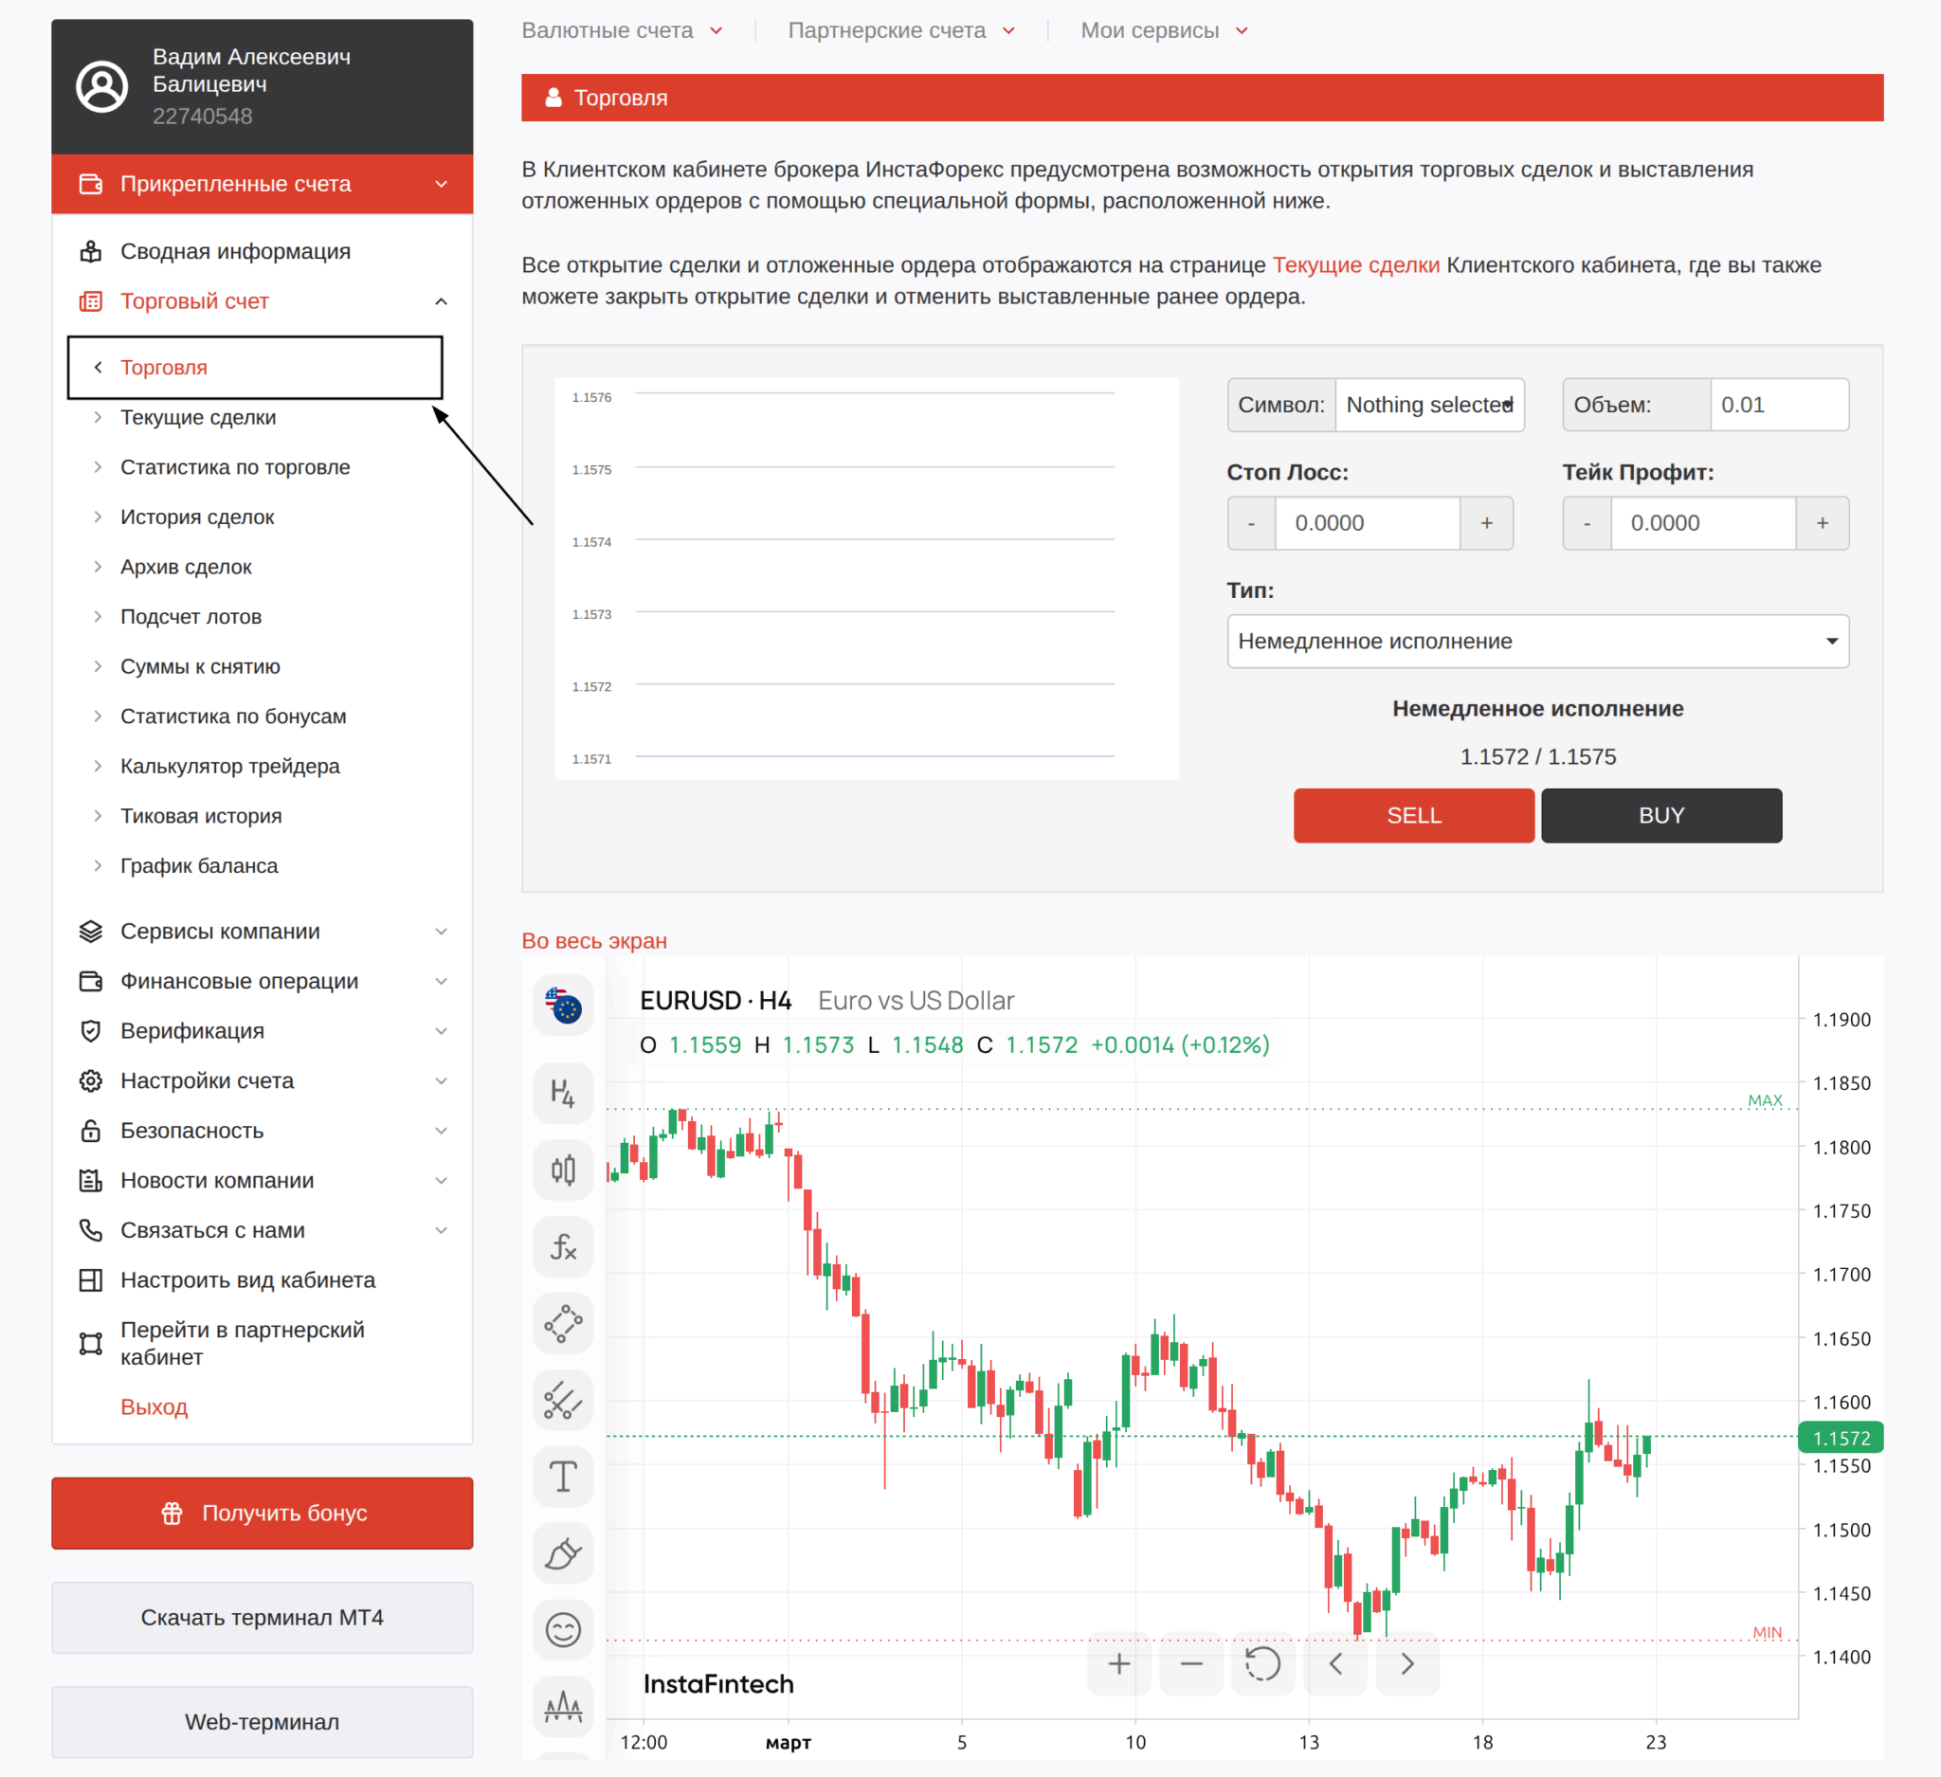Click the chart zoom in plus icon

[1118, 1663]
